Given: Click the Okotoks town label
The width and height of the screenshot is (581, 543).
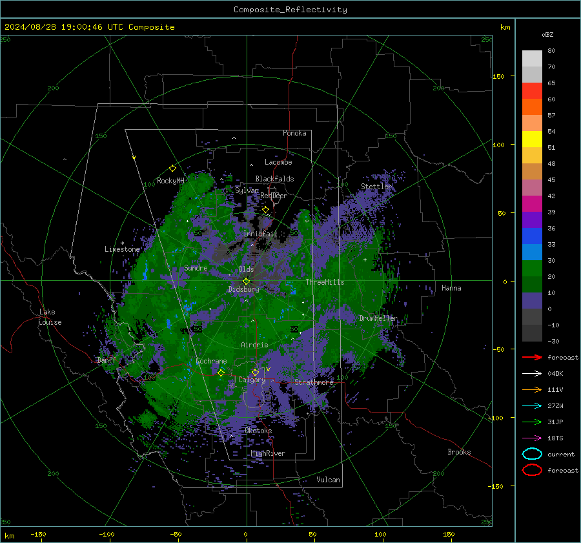Looking at the screenshot, I should tap(258, 431).
